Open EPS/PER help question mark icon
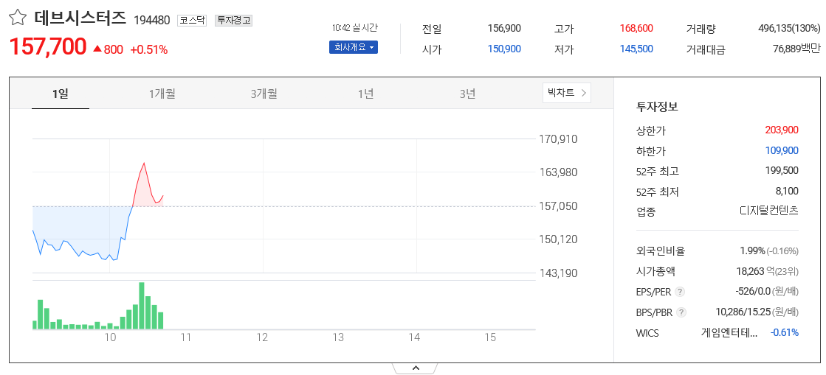The width and height of the screenshot is (826, 375). [680, 291]
